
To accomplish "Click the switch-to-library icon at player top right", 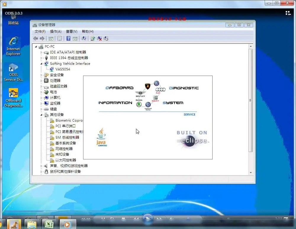I will pos(288,13).
